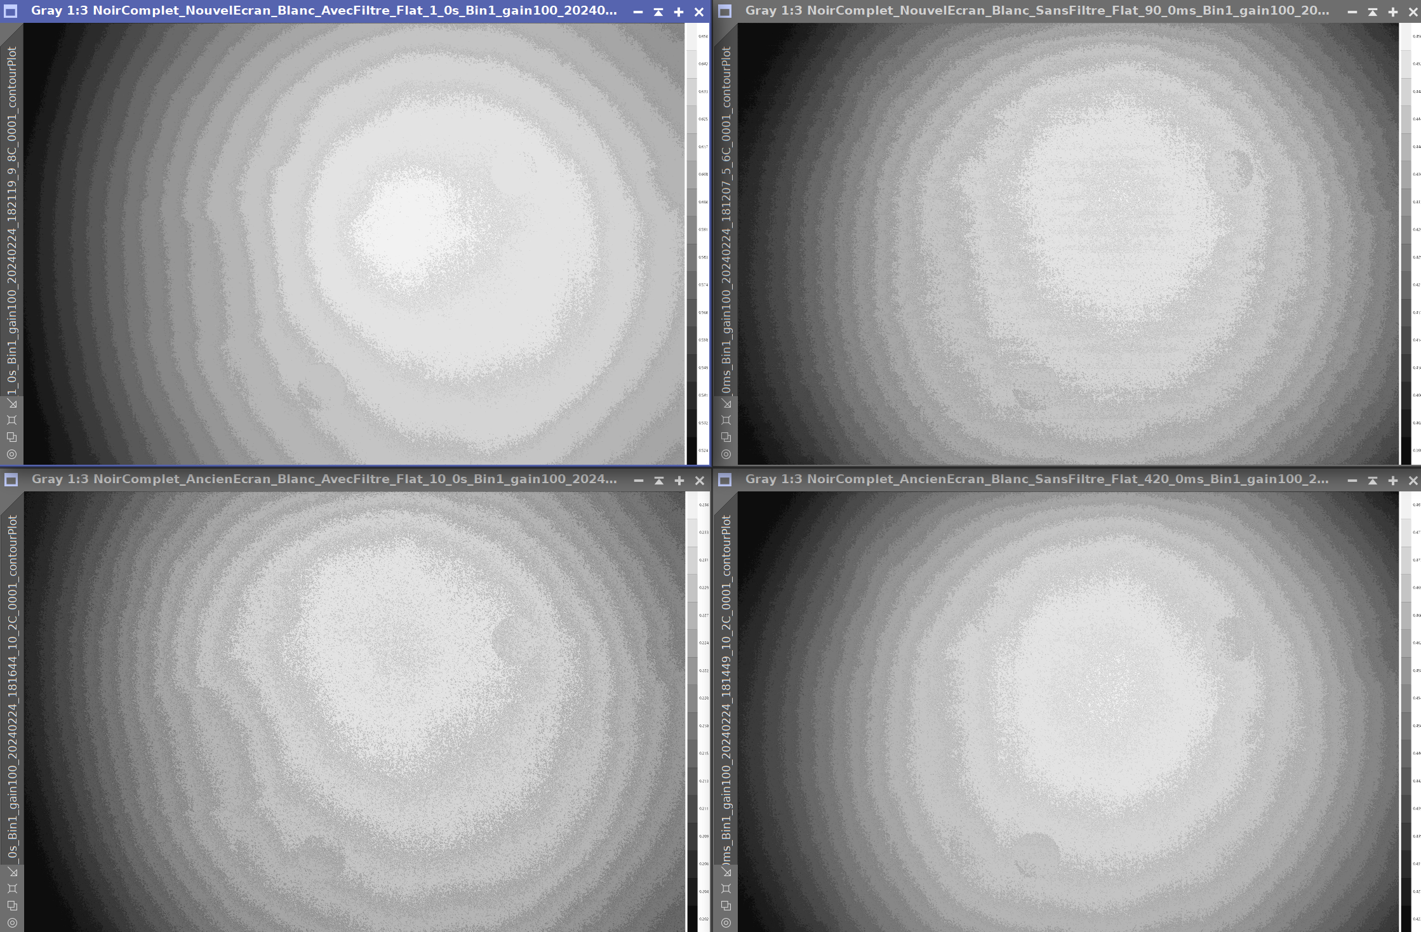Maximize the NouvelEcran SansFiltre Flat_90_0ms window
This screenshot has height=932, width=1421.
1393,12
